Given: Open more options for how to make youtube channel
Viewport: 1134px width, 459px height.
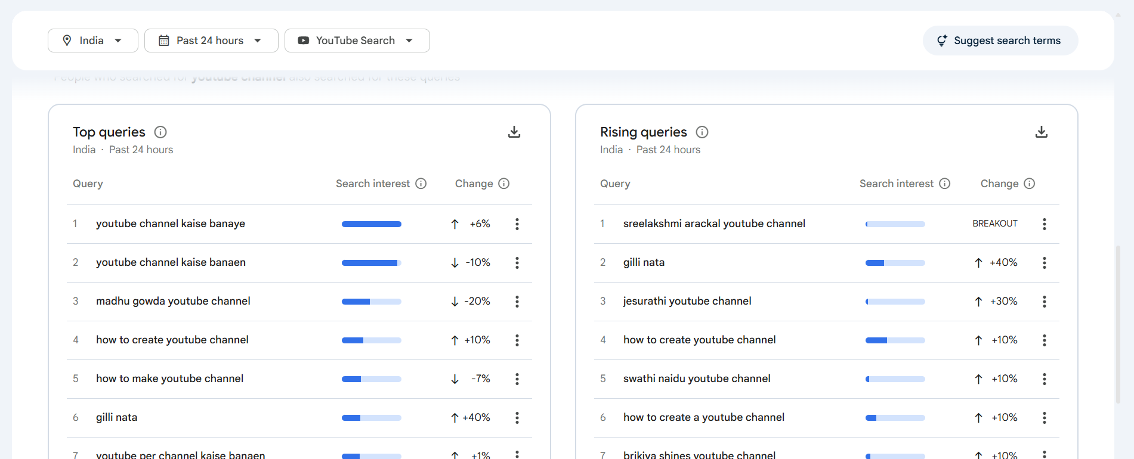Looking at the screenshot, I should click(517, 379).
